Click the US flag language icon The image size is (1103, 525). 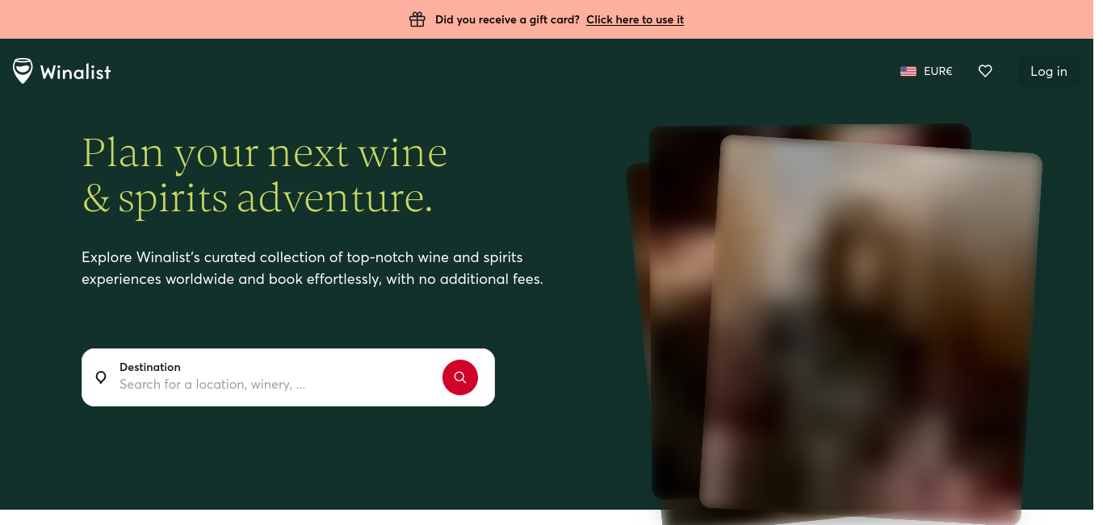908,71
